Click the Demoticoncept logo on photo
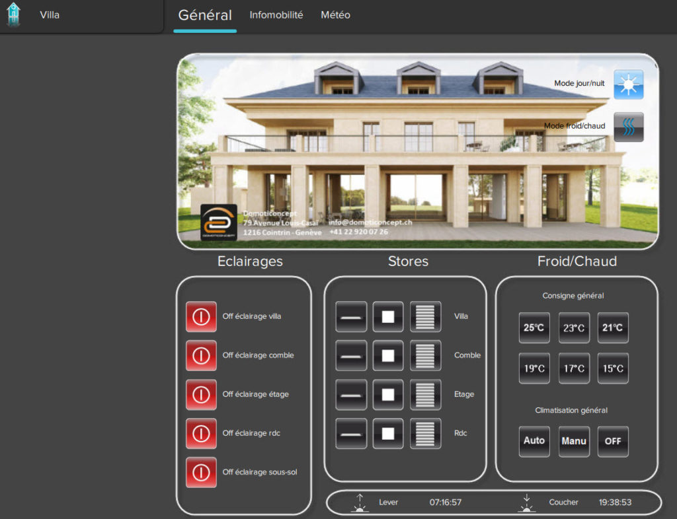The image size is (677, 519). point(218,222)
